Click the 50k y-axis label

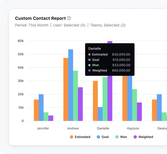pos(21,54)
